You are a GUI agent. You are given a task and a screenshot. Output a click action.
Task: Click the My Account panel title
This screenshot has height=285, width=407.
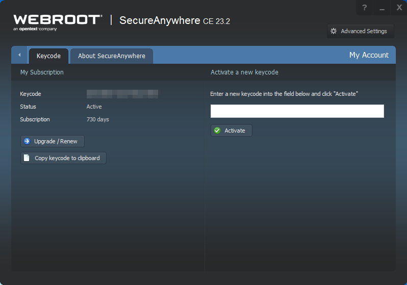tap(369, 55)
